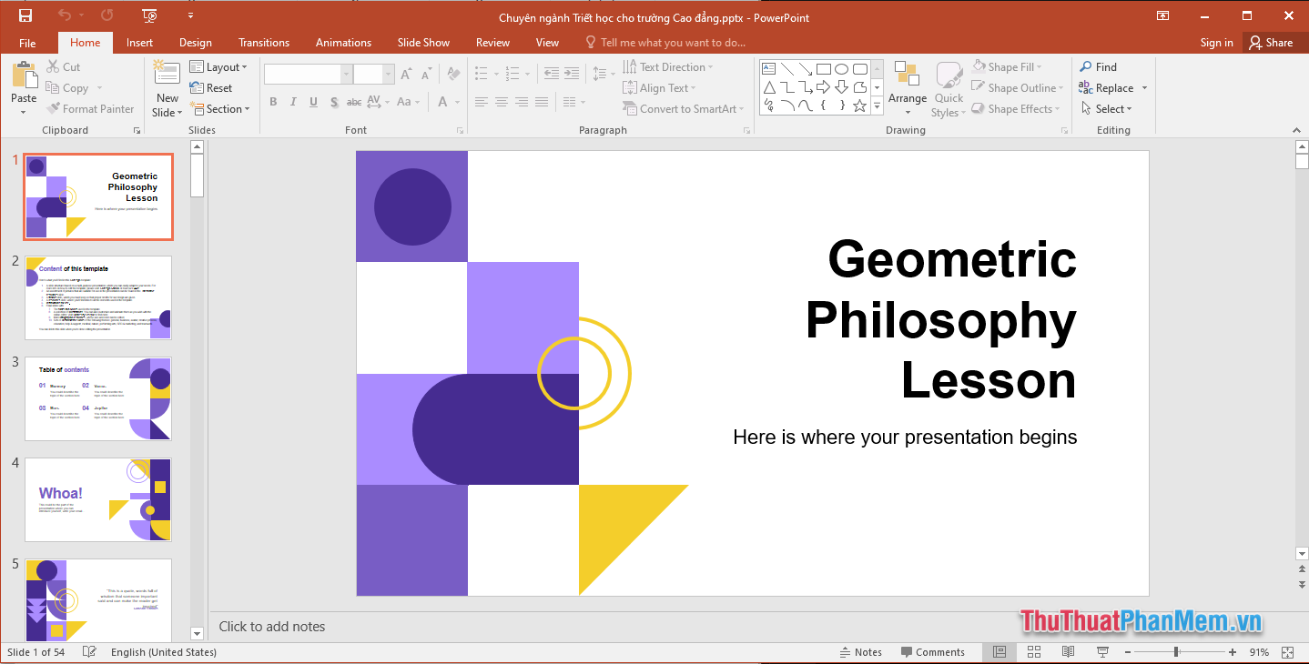Screen dimensions: 1309x664
Task: Select the Center alignment icon
Action: click(502, 102)
